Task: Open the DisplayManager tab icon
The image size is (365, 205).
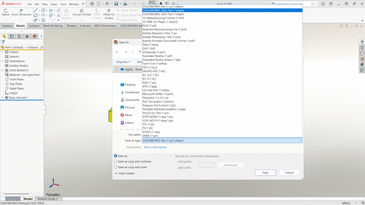Action: pyautogui.click(x=35, y=37)
